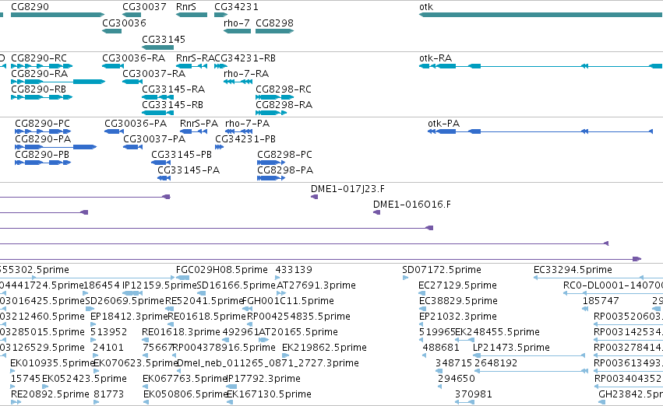Screen dimensions: 663x406
Task: Select the 2648192 feature label
Action: [x=496, y=363]
